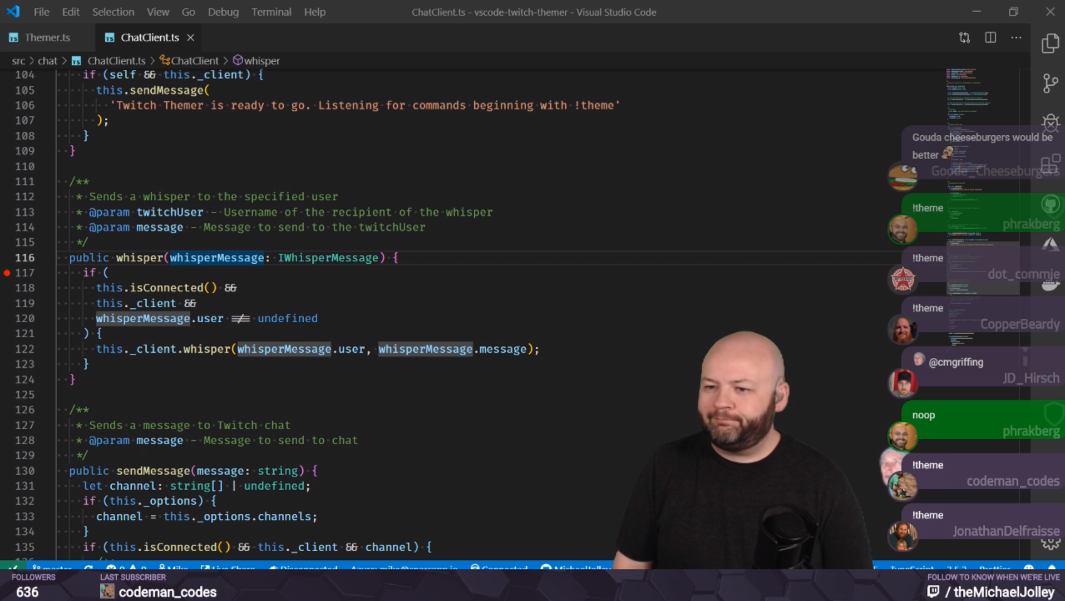Place cursor on 'IWhisperMessage' type
This screenshot has width=1065, height=601.
[328, 258]
